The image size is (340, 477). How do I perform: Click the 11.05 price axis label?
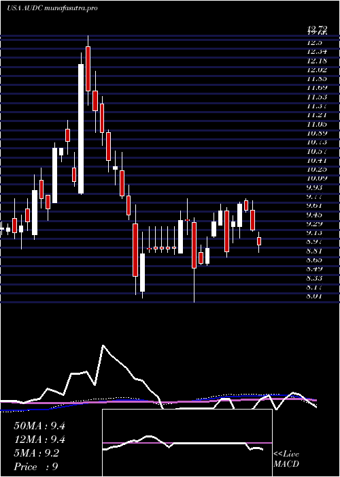coord(317,124)
